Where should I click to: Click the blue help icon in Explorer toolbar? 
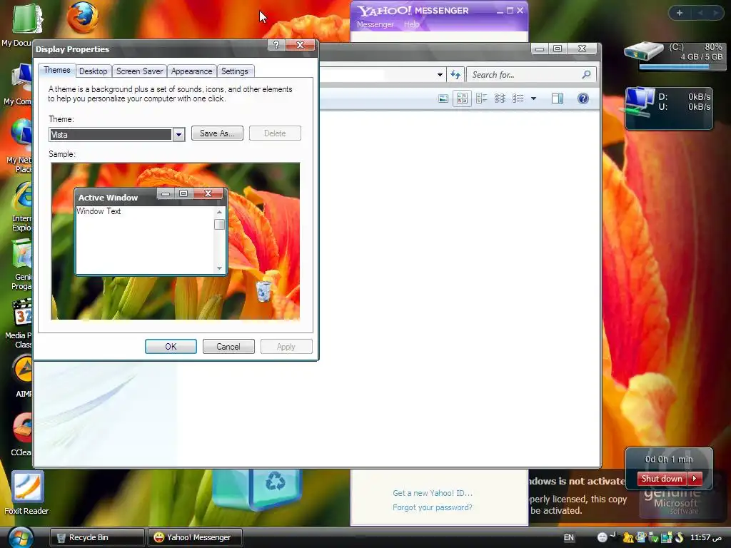coord(583,98)
